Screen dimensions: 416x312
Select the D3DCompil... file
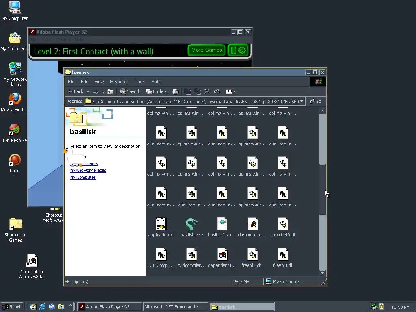[x=161, y=258]
